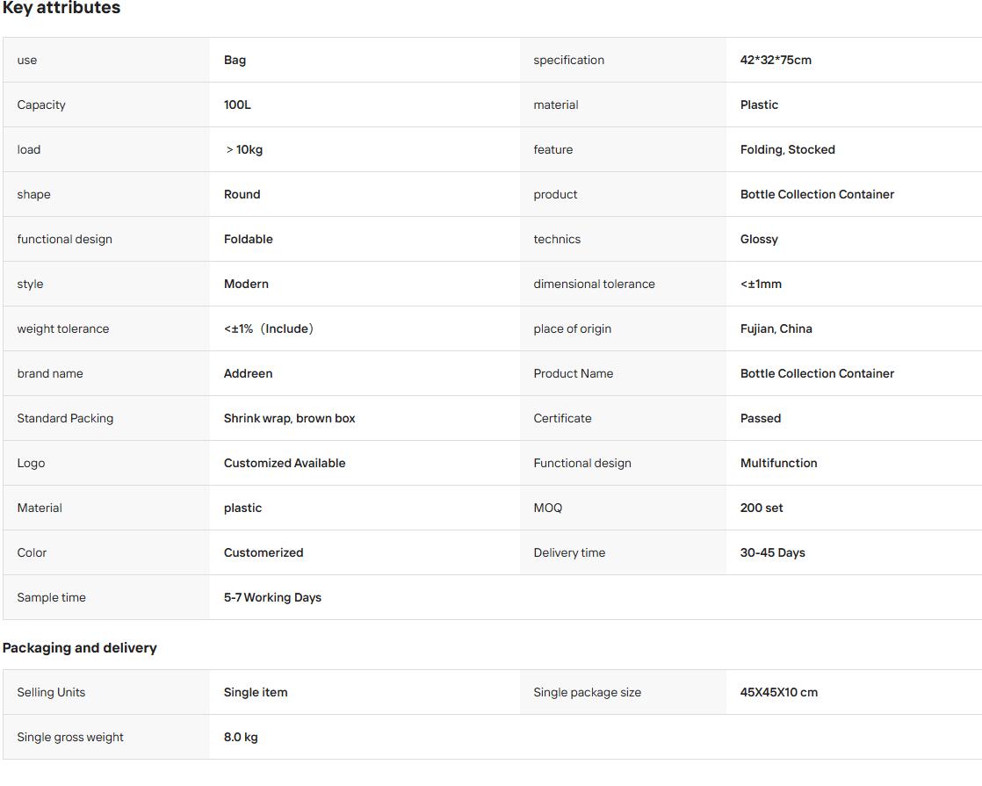The image size is (982, 786).
Task: Select the material value Plastic
Action: 759,105
